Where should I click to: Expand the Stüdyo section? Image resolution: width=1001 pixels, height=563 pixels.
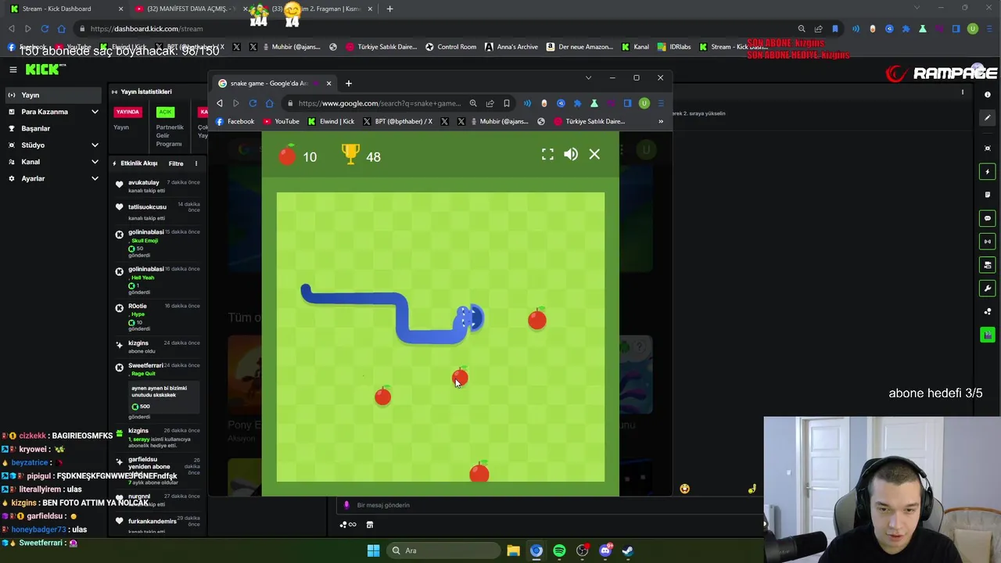[x=53, y=145]
